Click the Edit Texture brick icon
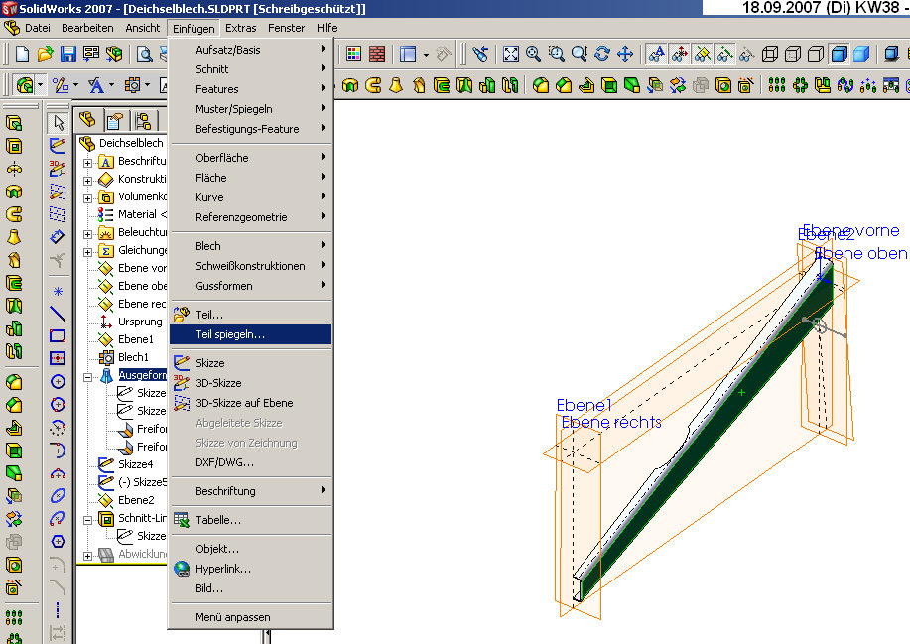Image resolution: width=910 pixels, height=644 pixels. [377, 54]
